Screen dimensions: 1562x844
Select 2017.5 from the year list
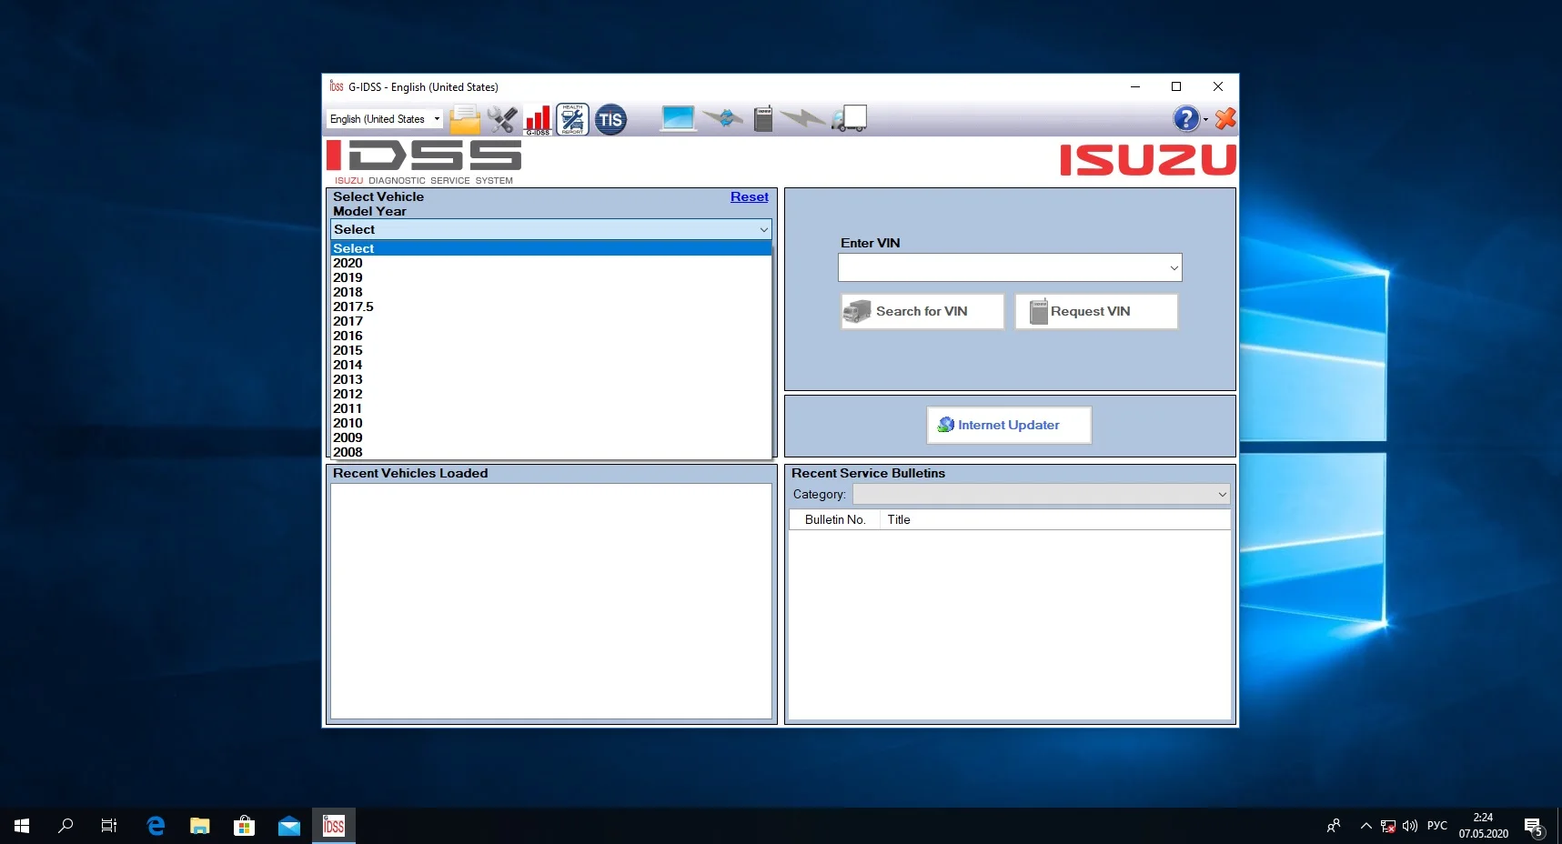[354, 306]
